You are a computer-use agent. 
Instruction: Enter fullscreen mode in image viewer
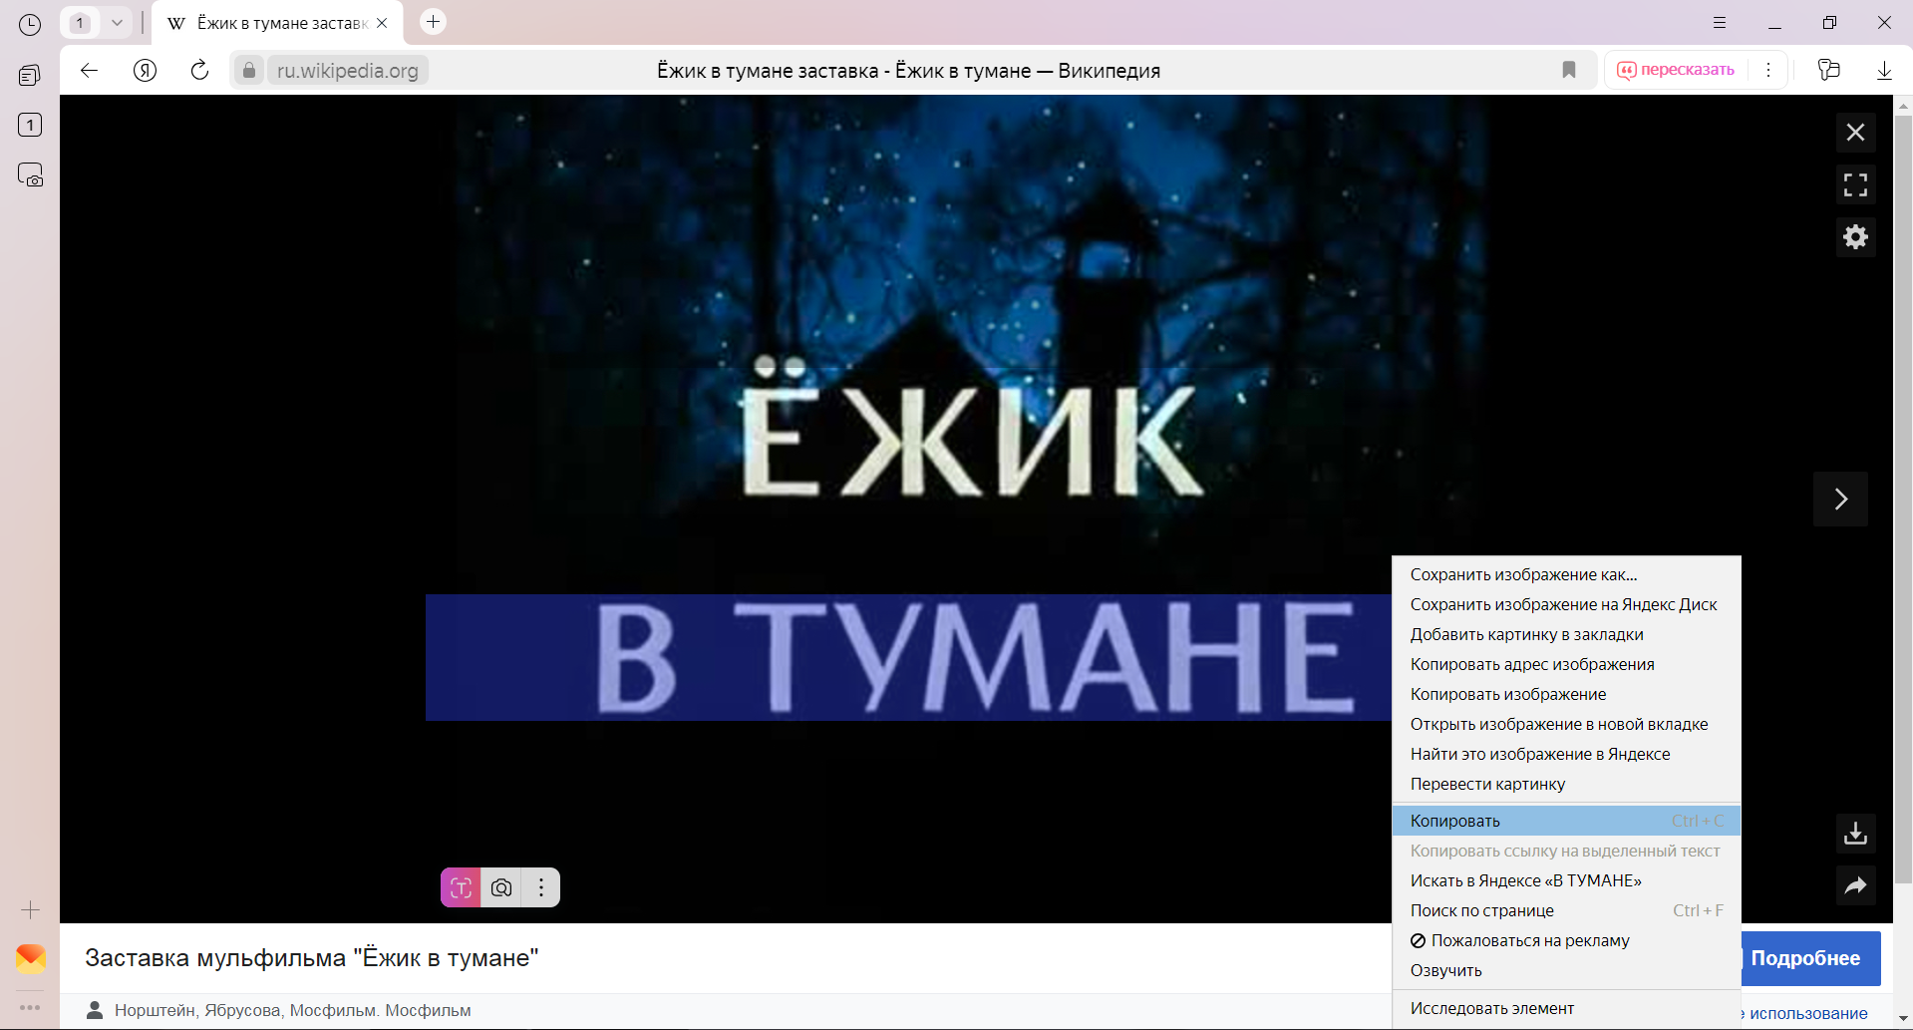pyautogui.click(x=1855, y=184)
